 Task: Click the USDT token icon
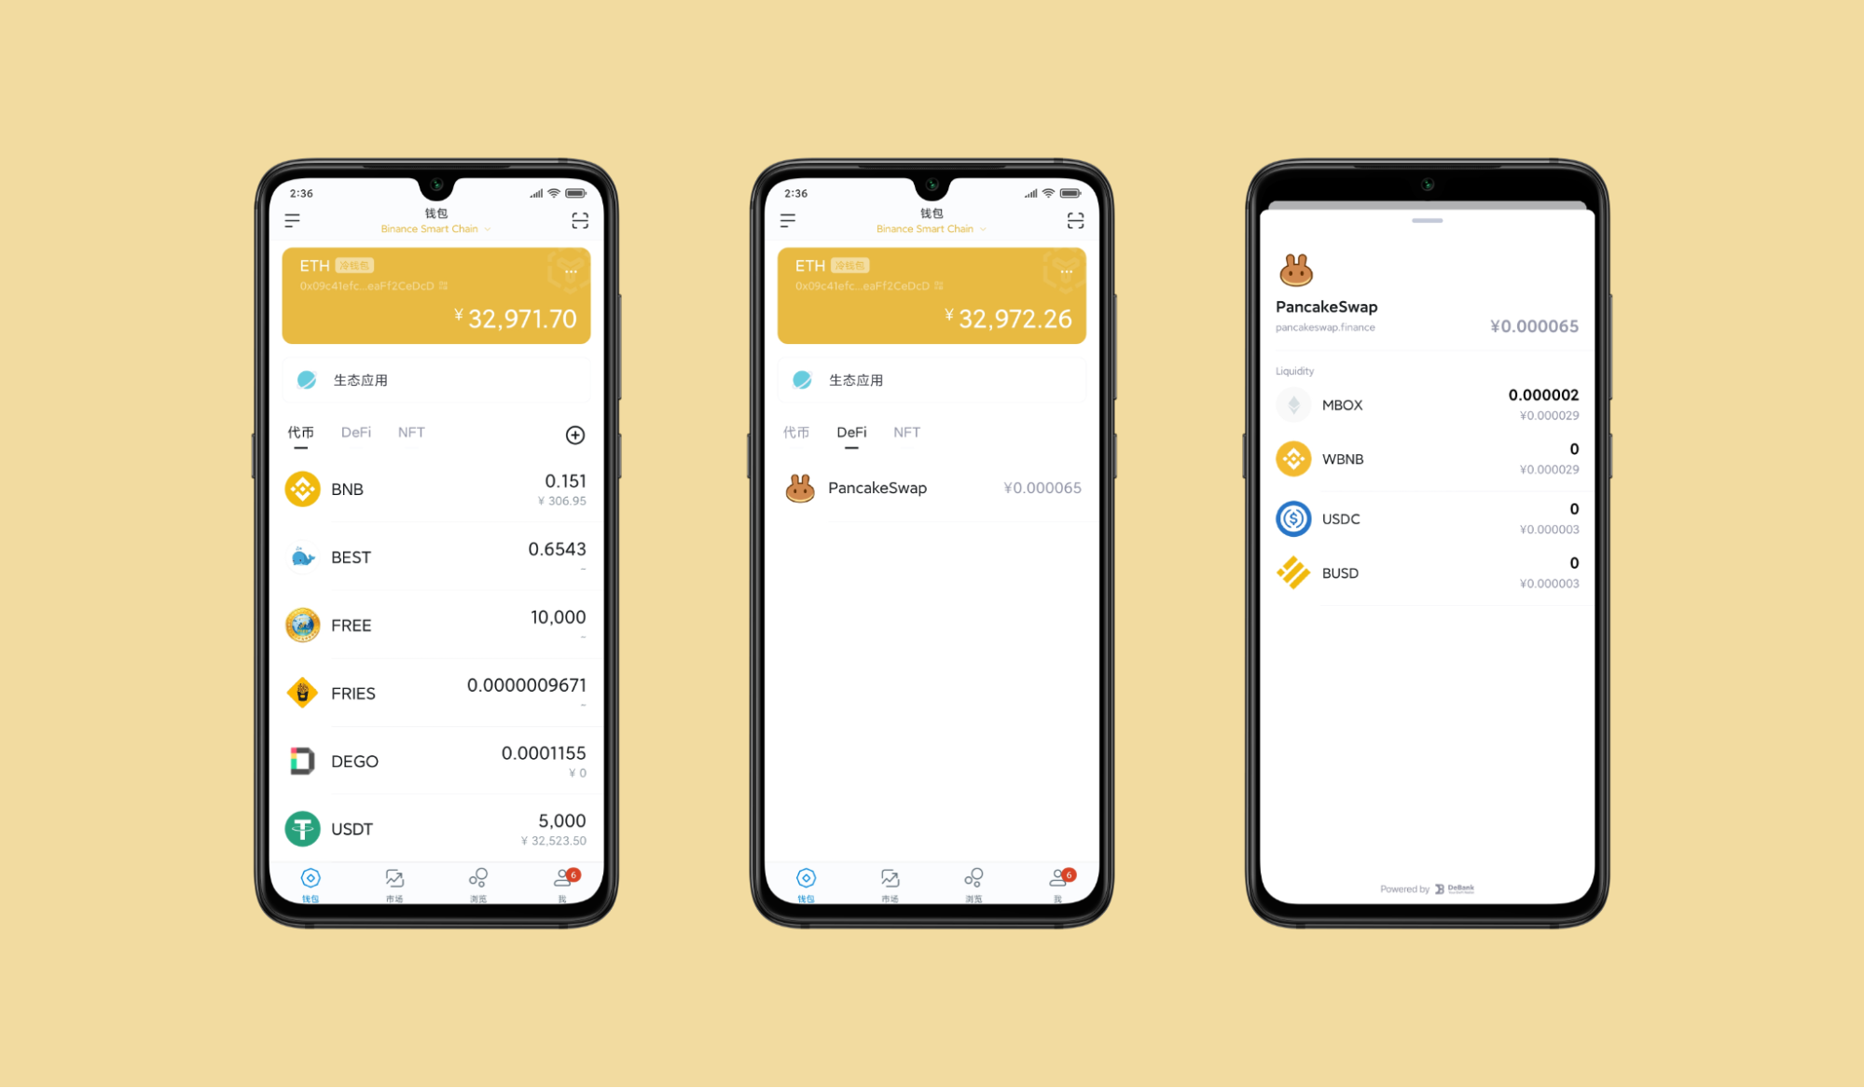(303, 828)
